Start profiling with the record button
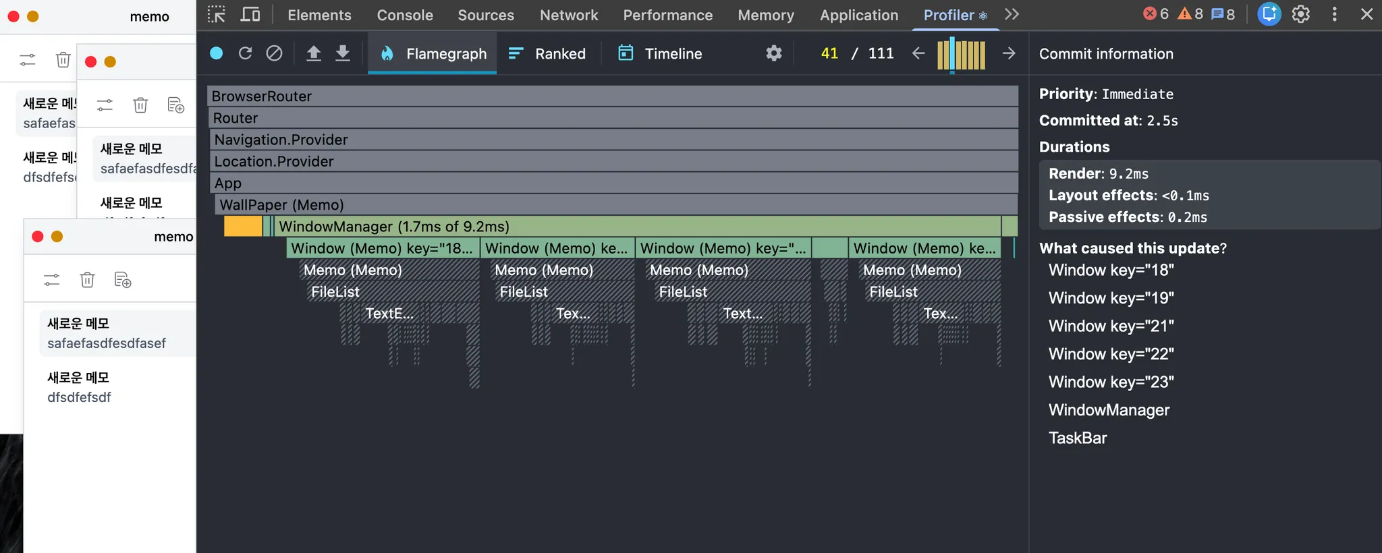 click(x=217, y=53)
